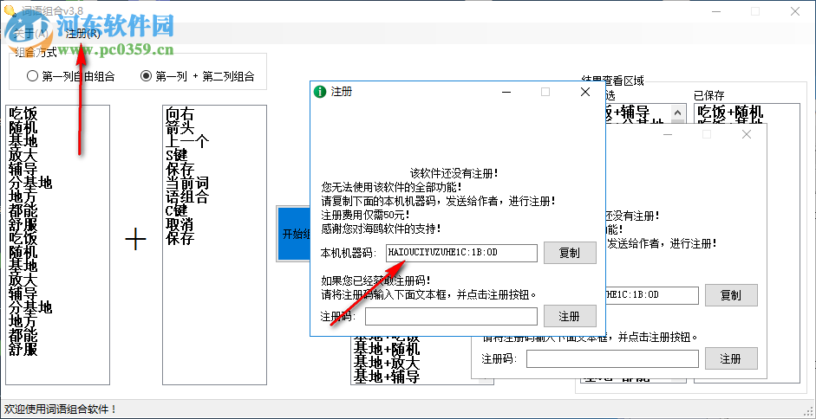
Task: Minimize the front 注册 dialog
Action: (506, 92)
